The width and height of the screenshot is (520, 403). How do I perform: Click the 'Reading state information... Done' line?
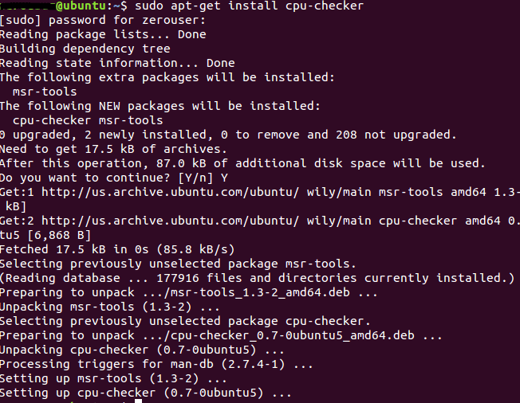tap(117, 63)
